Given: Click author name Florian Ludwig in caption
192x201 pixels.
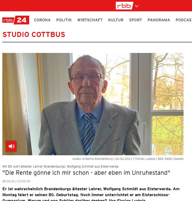Looking at the screenshot, I should tap(145, 159).
